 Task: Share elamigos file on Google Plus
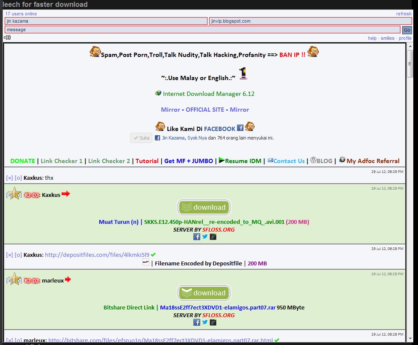pos(213,322)
